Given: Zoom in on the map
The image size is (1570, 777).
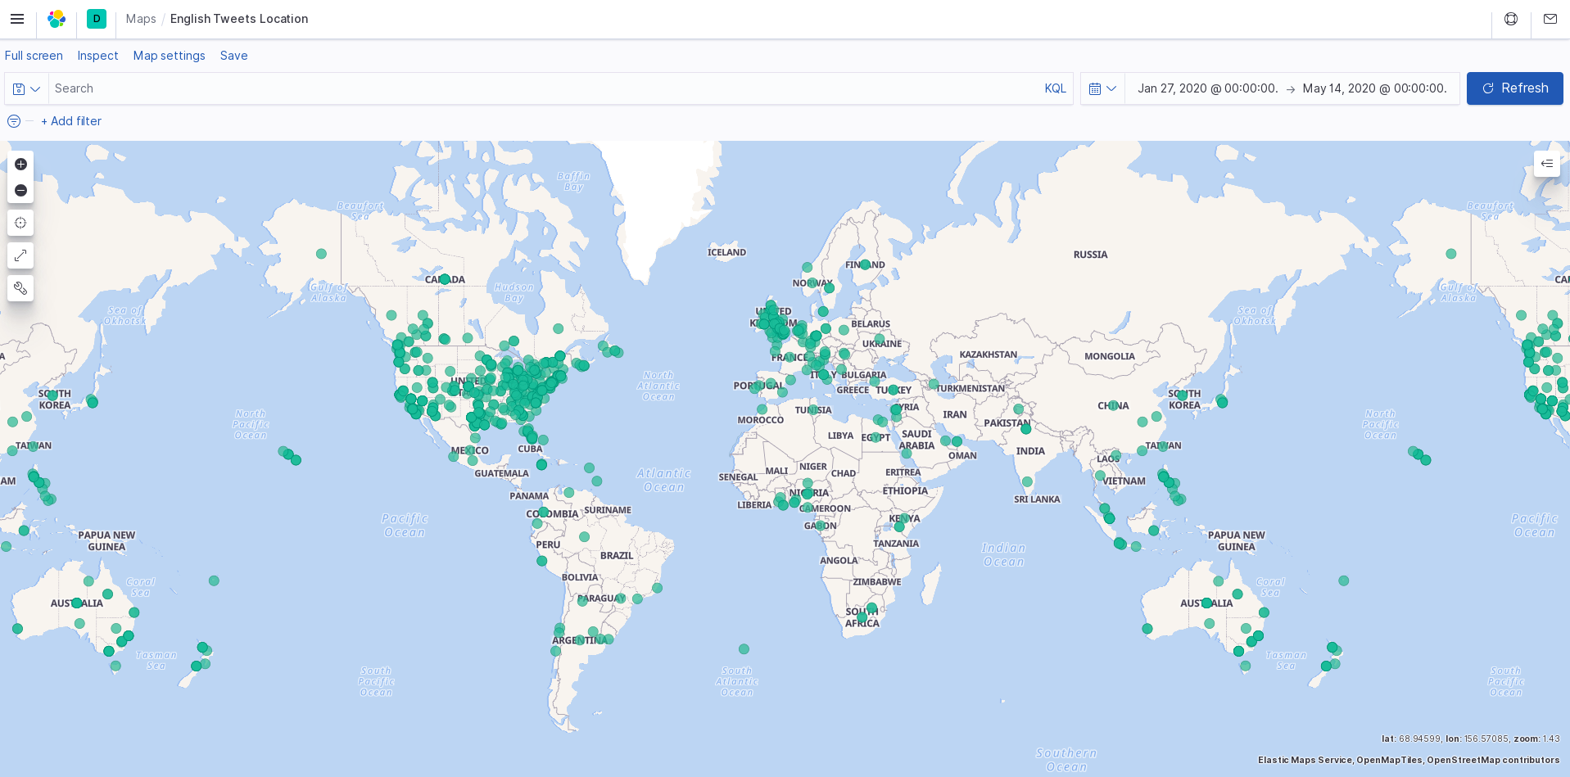Looking at the screenshot, I should coord(20,164).
